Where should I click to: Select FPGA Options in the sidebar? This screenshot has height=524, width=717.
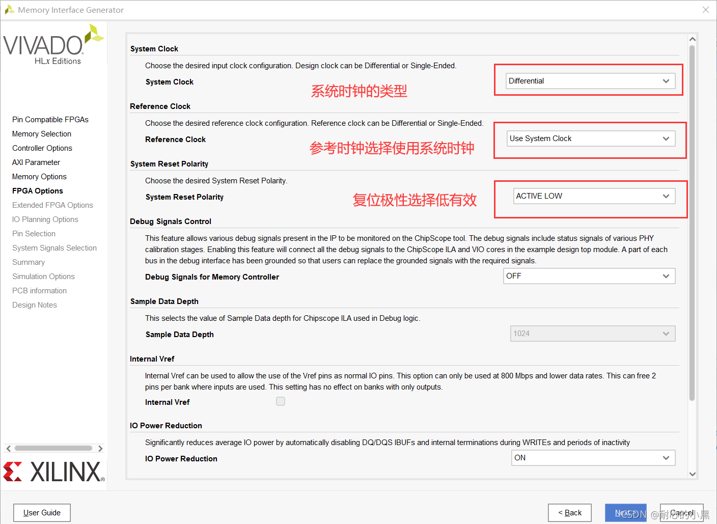(x=38, y=191)
